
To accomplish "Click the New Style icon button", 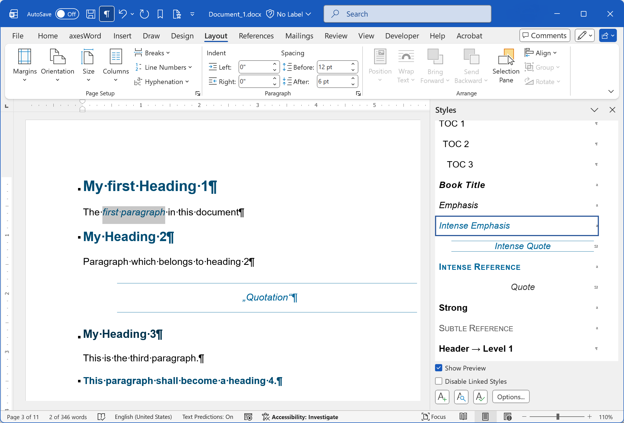I will tap(442, 397).
